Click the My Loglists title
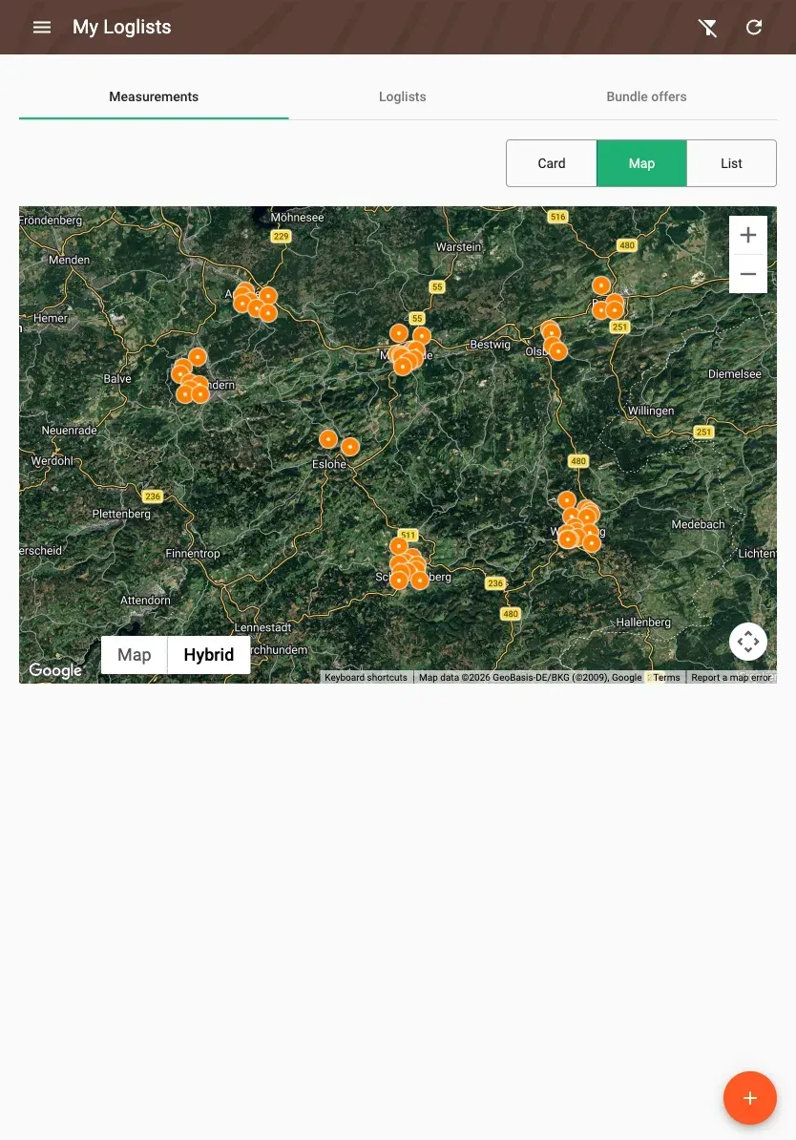This screenshot has width=796, height=1140. 122,27
